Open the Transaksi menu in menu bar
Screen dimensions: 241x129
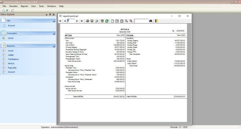13,6
